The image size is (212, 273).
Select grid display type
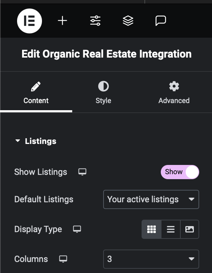pos(152,229)
